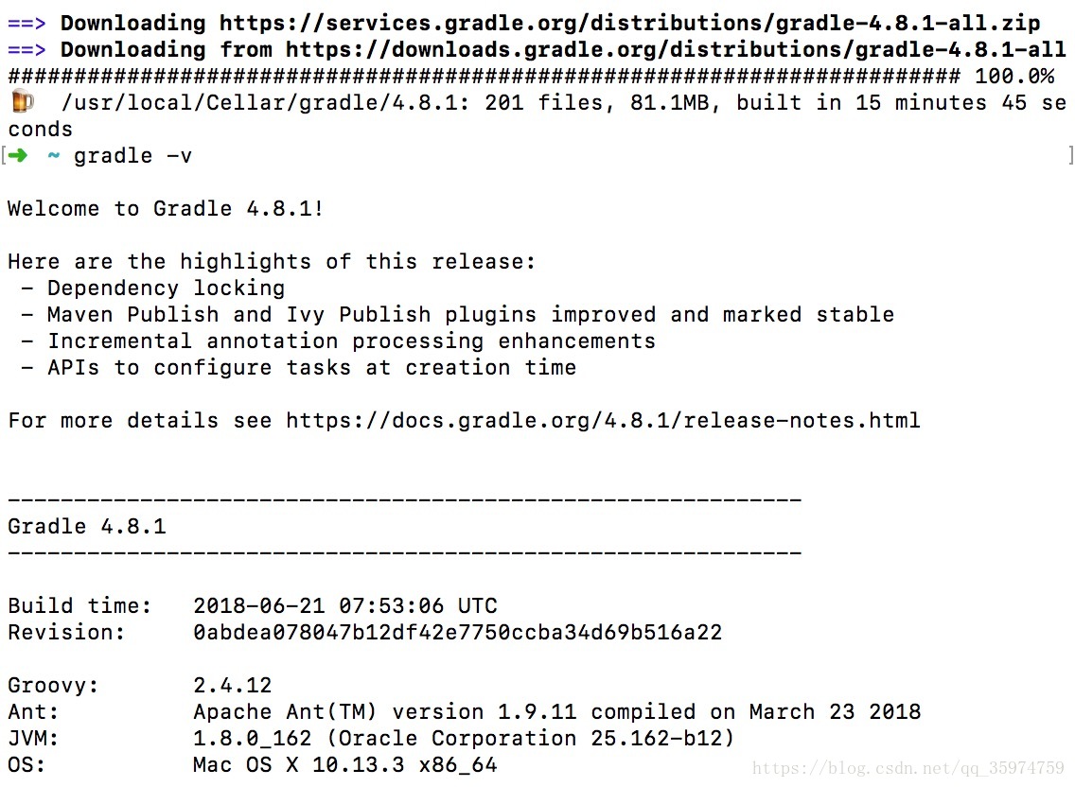Open the docs.gradle.org release-notes link
The image size is (1075, 787).
pos(603,420)
